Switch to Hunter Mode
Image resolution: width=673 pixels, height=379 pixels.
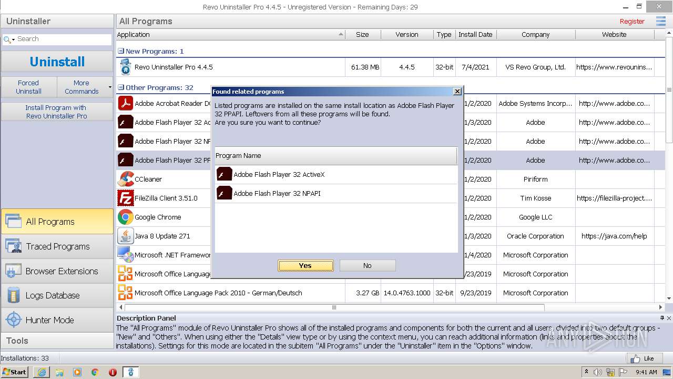57,320
